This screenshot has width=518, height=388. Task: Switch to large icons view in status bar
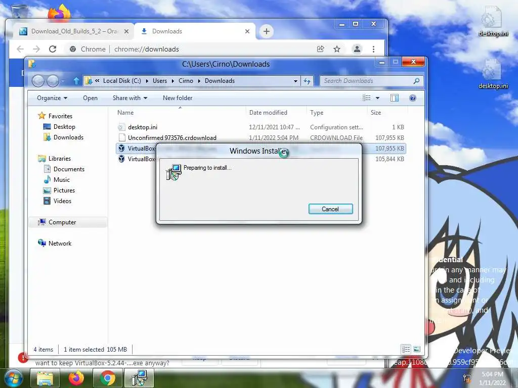tap(417, 349)
